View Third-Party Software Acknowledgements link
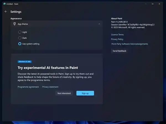166x124 pixels. pyautogui.click(x=129, y=44)
